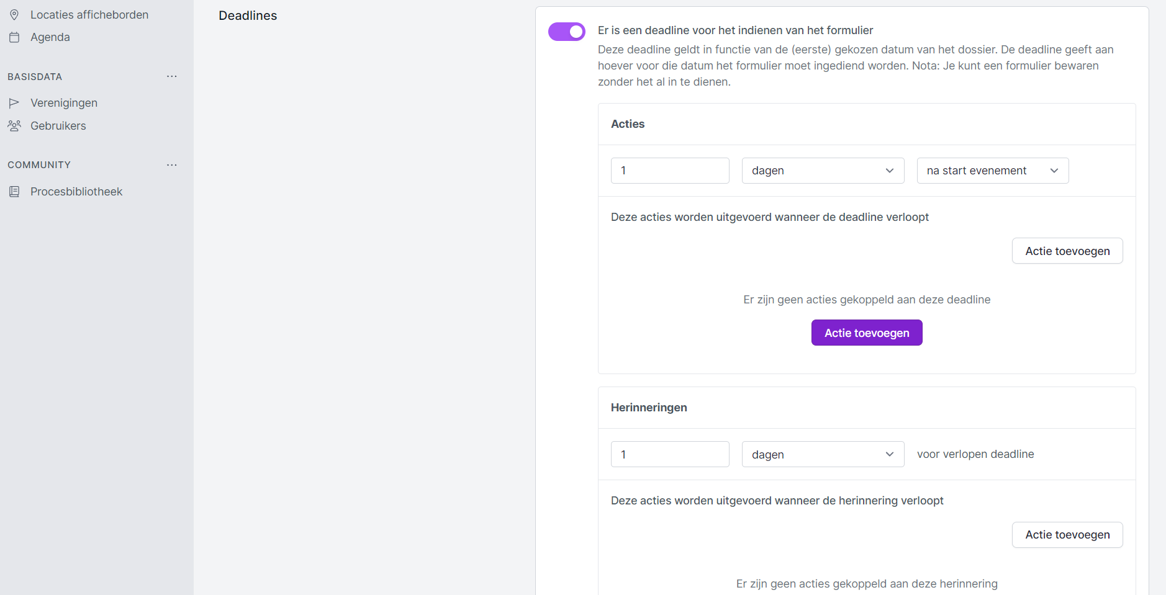Click the map pin icon beside Locaties afficheborden

14,15
